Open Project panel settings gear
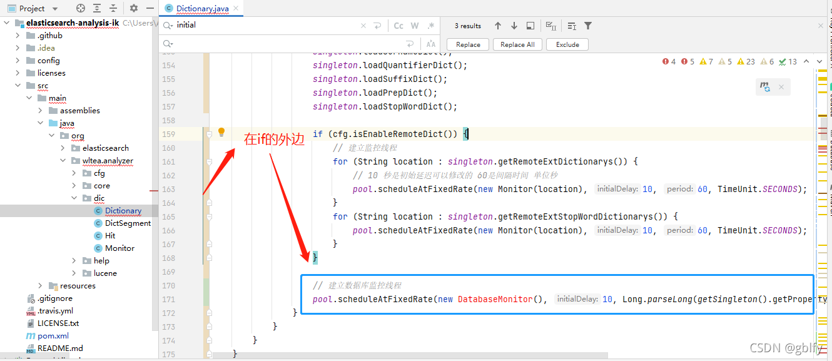This screenshot has width=832, height=361. pyautogui.click(x=134, y=8)
